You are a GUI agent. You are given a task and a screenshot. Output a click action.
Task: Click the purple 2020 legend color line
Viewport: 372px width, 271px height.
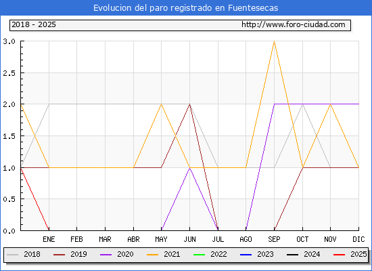pyautogui.click(x=106, y=255)
